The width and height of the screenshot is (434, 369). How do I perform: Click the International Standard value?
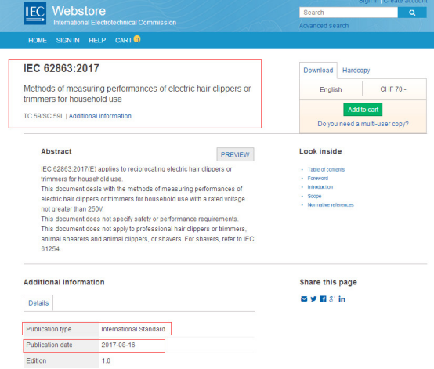point(133,329)
